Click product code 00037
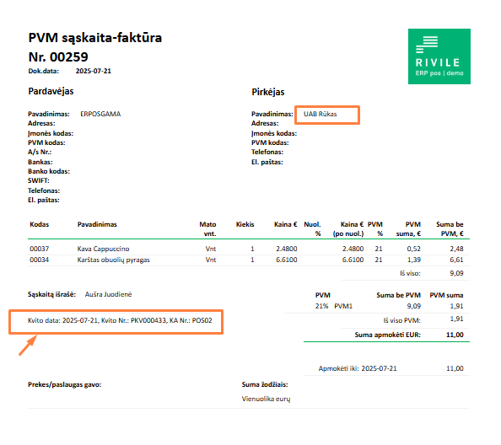This screenshot has width=501, height=445. (x=40, y=249)
